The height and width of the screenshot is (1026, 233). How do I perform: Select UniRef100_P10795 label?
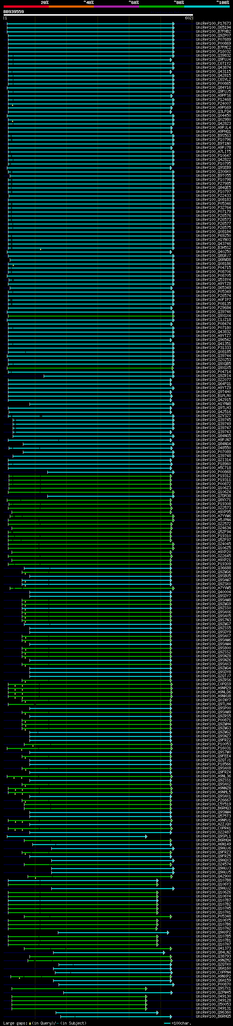pos(213,164)
